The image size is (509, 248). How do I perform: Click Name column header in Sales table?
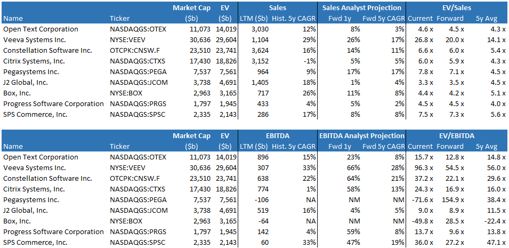tap(13, 19)
